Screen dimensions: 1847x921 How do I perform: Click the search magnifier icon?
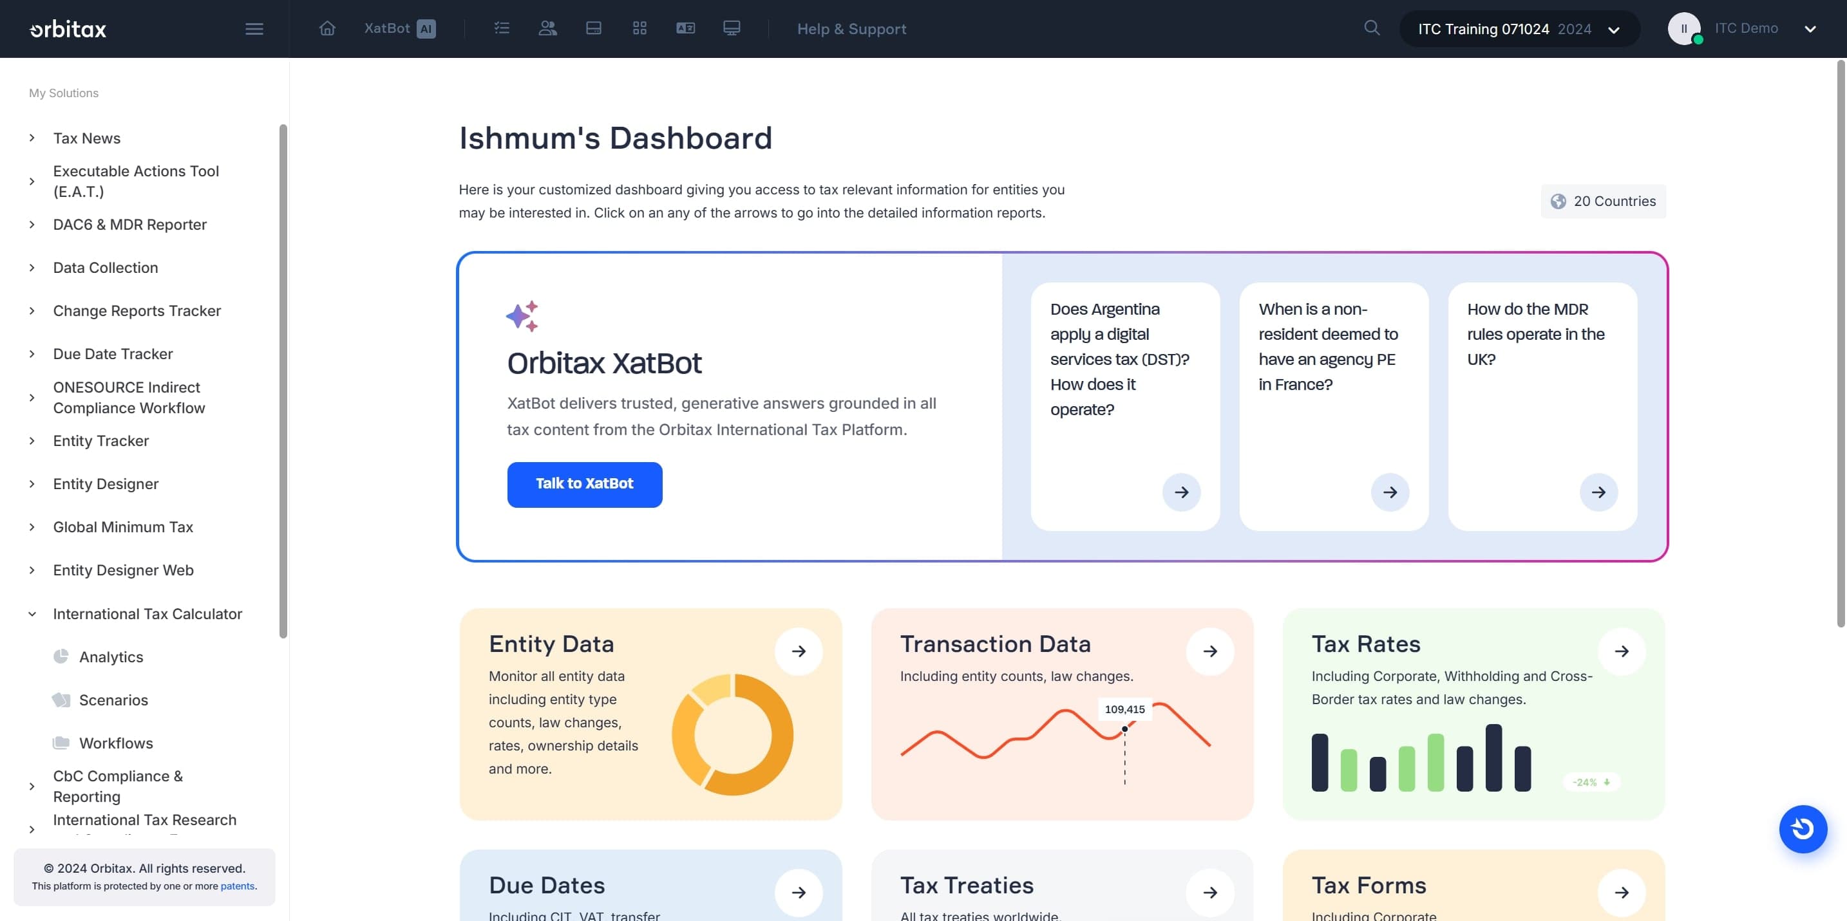pos(1372,28)
